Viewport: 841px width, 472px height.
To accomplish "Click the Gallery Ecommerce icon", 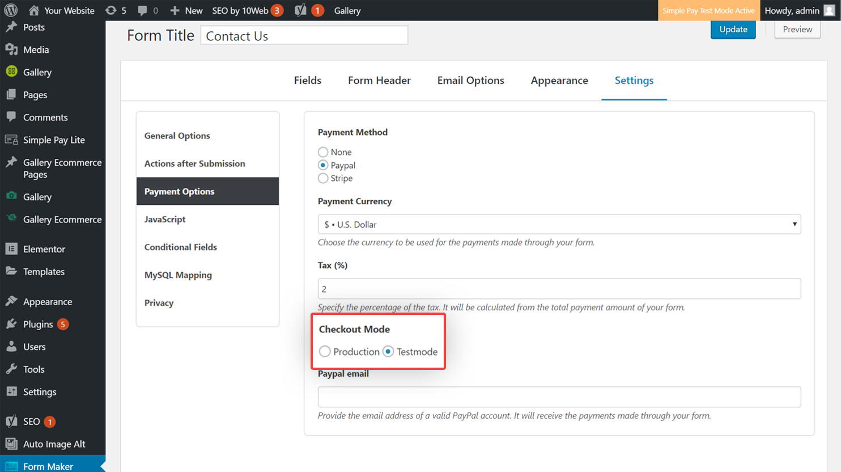I will [x=11, y=218].
